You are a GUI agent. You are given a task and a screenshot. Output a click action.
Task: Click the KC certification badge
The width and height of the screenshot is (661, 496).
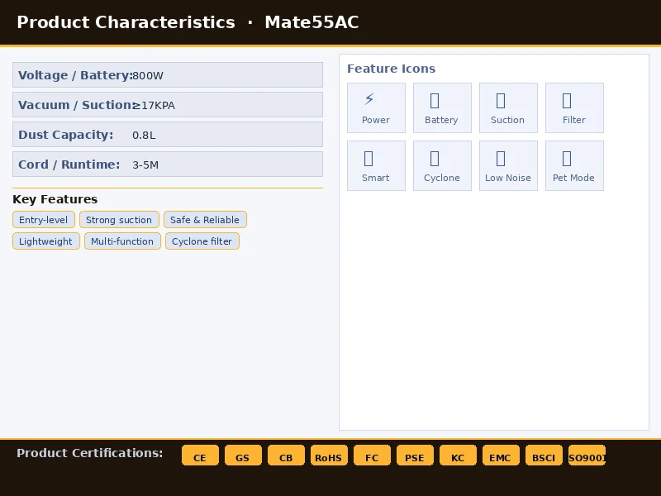459,455
